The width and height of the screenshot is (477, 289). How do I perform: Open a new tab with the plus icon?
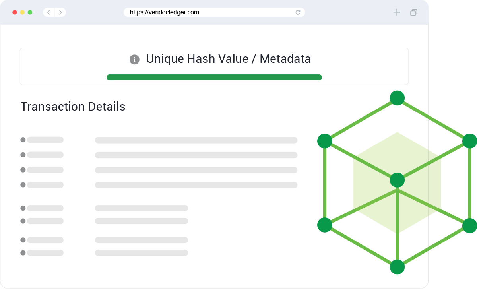tap(397, 12)
